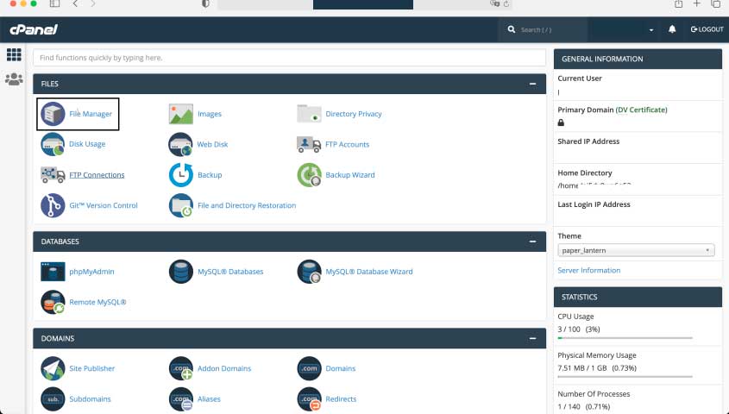
Task: Open the MySQL Databases icon
Action: (181, 272)
